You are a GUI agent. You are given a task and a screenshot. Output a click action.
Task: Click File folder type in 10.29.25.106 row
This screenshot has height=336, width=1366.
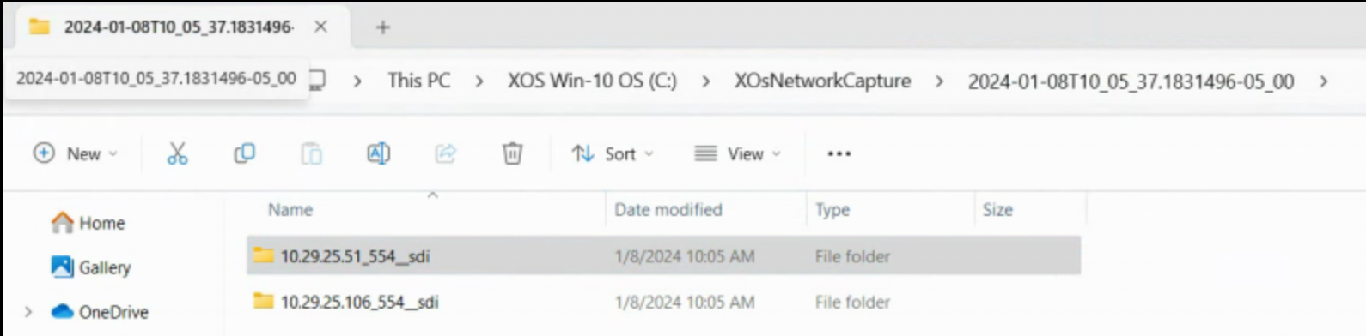[852, 302]
